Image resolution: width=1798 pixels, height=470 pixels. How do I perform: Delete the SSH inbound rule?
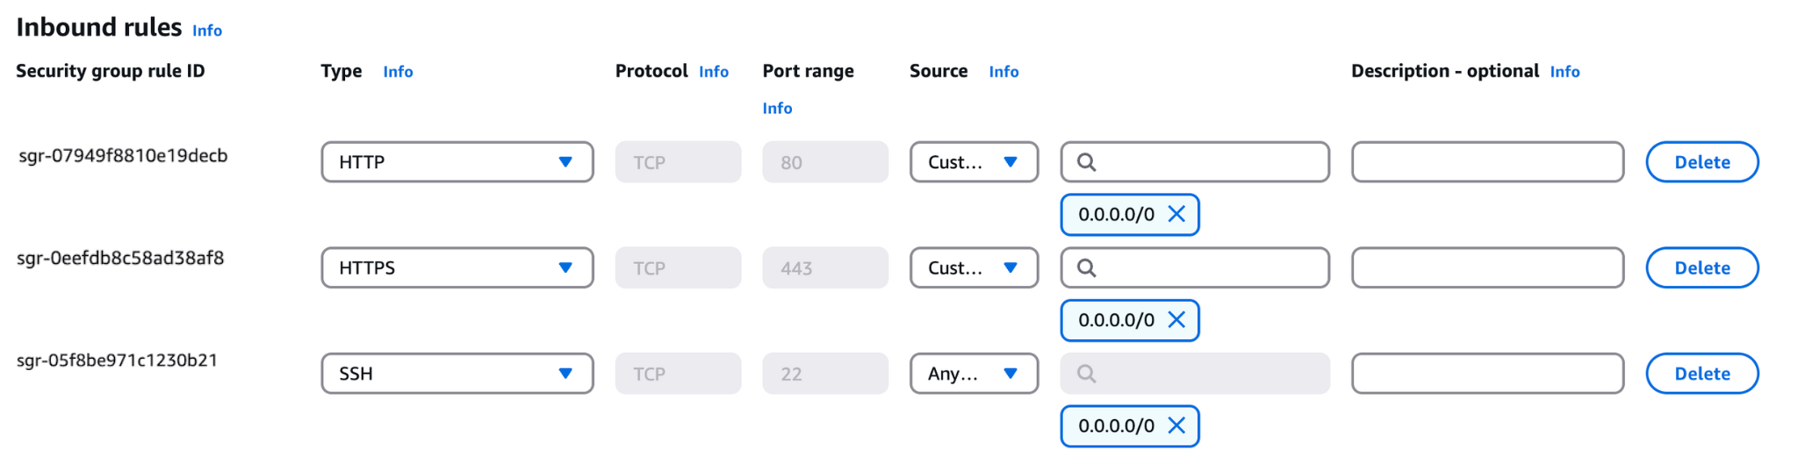1701,374
